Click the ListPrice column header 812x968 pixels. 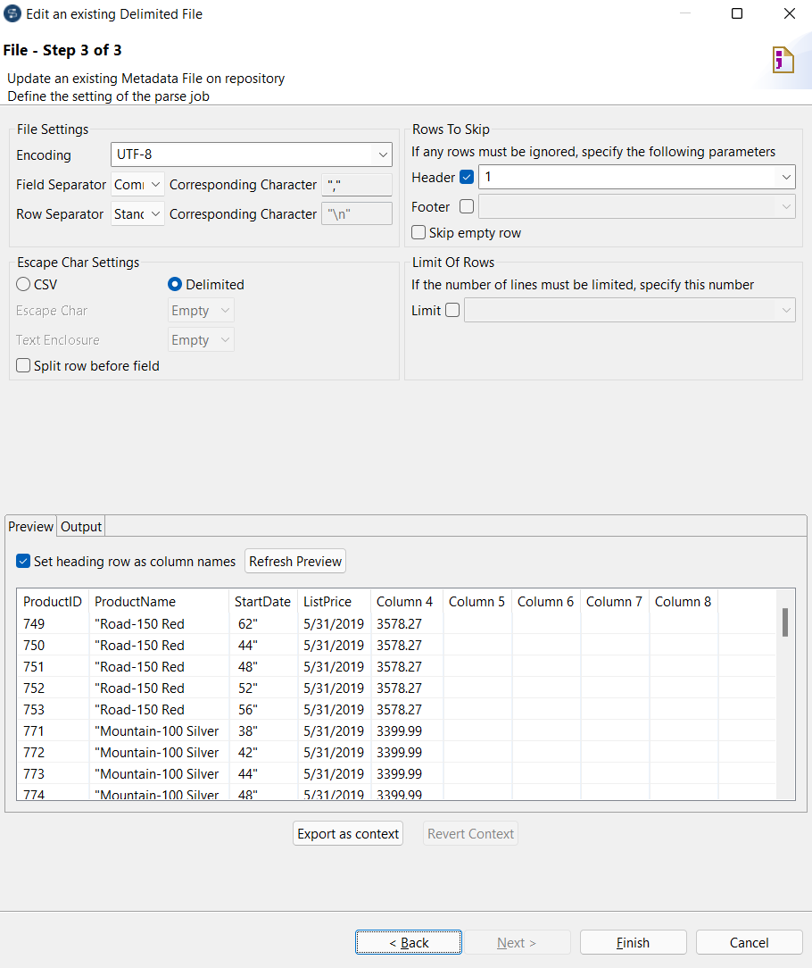pyautogui.click(x=334, y=601)
